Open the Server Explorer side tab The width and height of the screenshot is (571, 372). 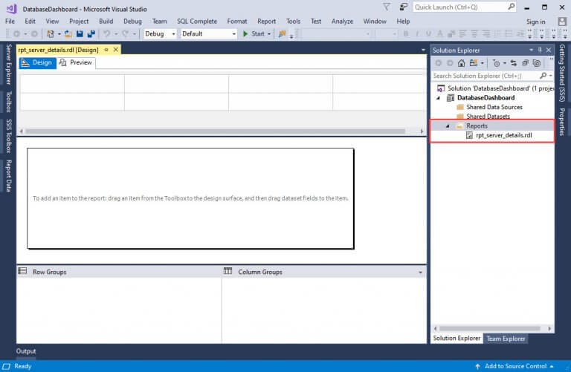[9, 65]
